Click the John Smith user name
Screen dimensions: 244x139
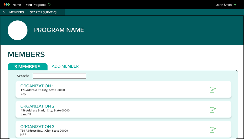(224, 5)
